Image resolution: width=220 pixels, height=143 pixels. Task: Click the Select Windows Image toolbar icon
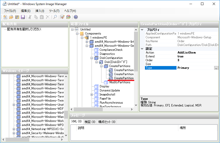(x=17, y=17)
